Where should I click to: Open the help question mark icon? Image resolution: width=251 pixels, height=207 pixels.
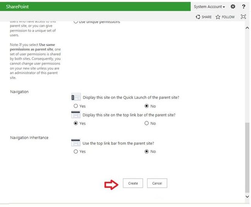[244, 7]
